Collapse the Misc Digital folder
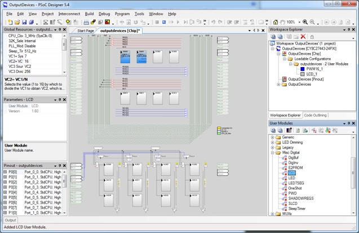This screenshot has height=233, width=359. (272, 152)
